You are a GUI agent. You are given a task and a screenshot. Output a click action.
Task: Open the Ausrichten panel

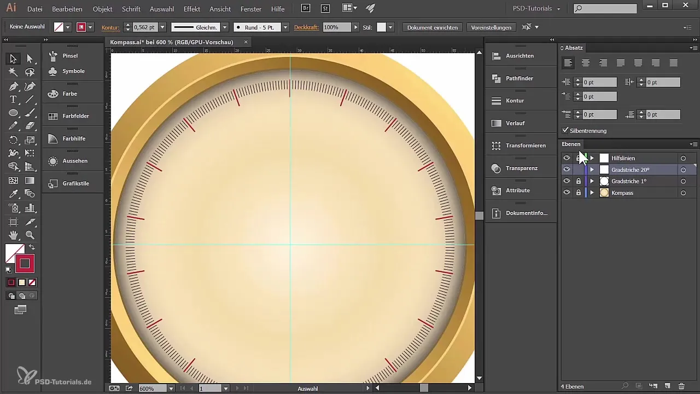(521, 56)
